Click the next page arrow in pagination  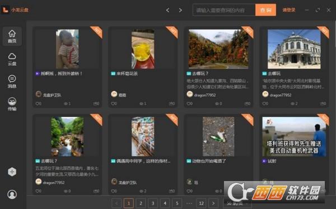(x=213, y=203)
